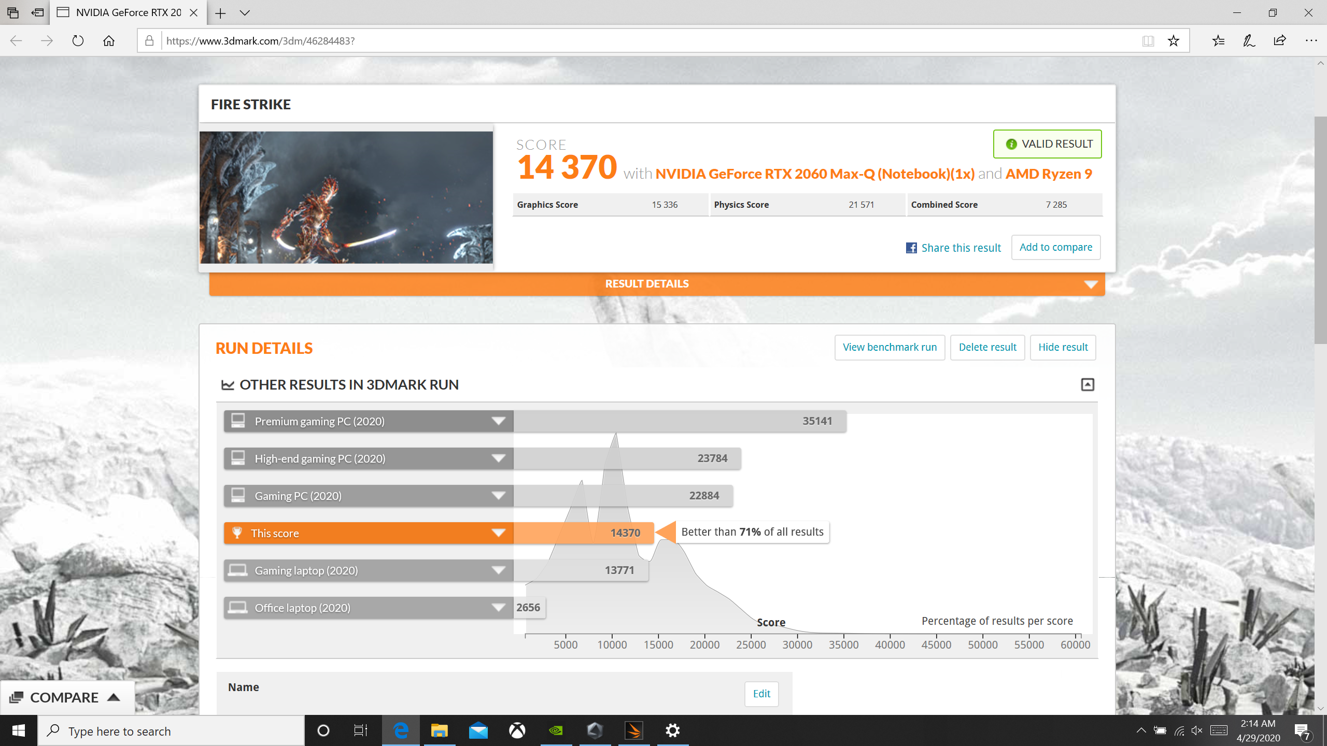The height and width of the screenshot is (746, 1327).
Task: Open NVIDIA GeForce app on taskbar
Action: pos(556,731)
